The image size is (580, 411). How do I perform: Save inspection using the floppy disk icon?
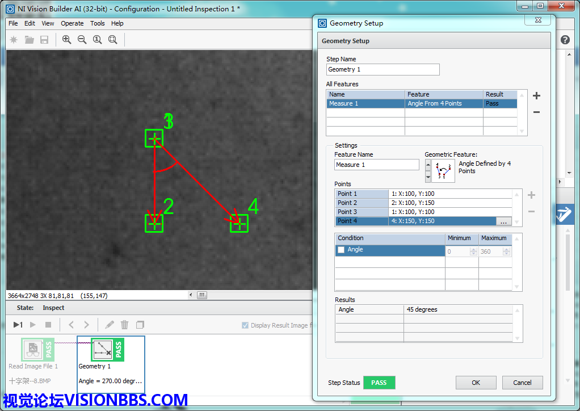coord(44,40)
